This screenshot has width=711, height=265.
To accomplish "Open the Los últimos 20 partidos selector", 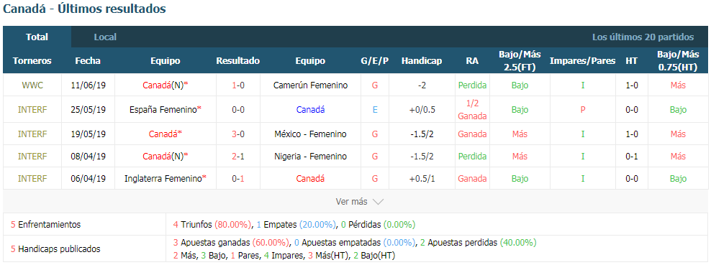I will tap(643, 37).
